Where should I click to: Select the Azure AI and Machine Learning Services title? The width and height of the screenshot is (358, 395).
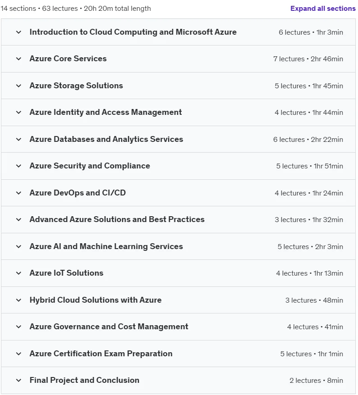pos(106,246)
